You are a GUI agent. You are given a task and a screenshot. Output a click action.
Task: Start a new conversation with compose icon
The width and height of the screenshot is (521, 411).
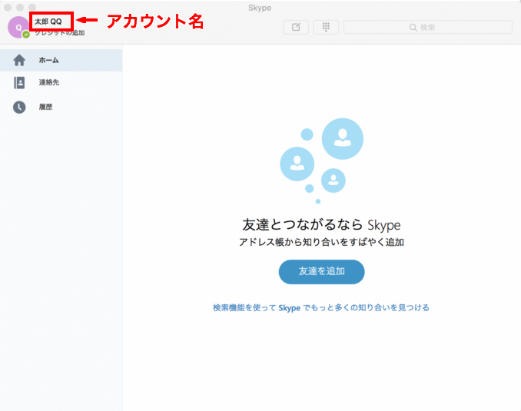[296, 27]
